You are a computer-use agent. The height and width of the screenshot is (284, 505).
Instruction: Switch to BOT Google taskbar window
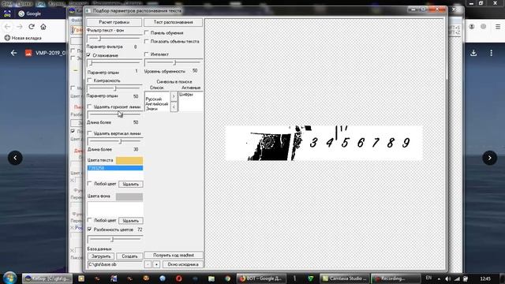[261, 278]
